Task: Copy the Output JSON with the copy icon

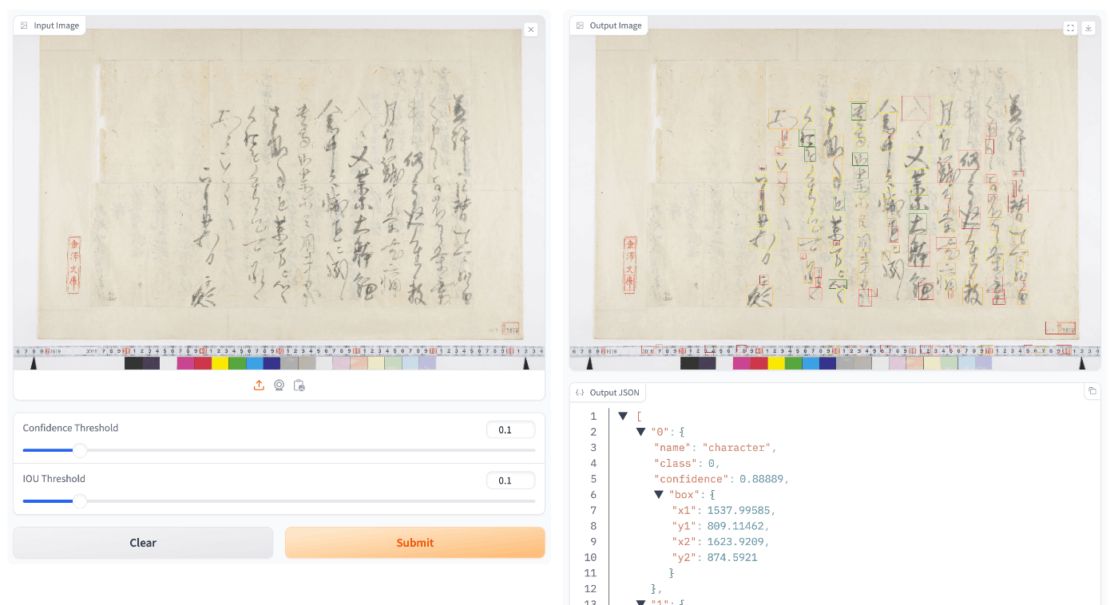Action: coord(1092,391)
